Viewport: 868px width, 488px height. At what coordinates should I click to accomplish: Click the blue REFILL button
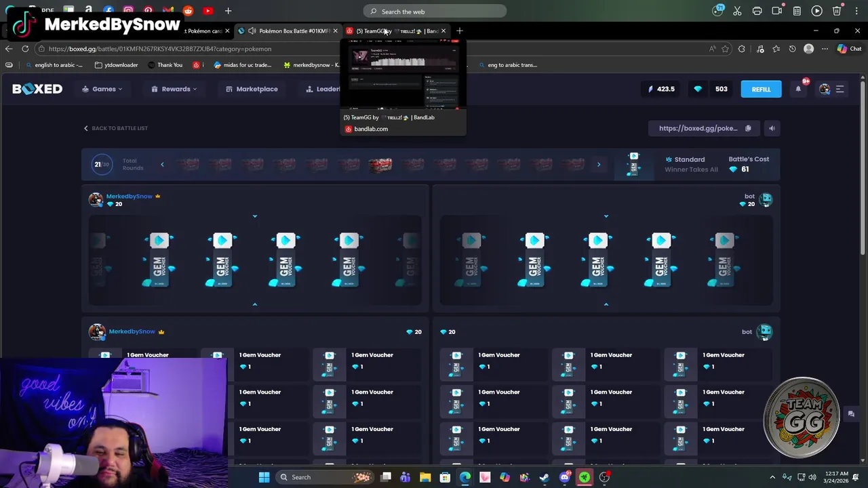coord(761,89)
